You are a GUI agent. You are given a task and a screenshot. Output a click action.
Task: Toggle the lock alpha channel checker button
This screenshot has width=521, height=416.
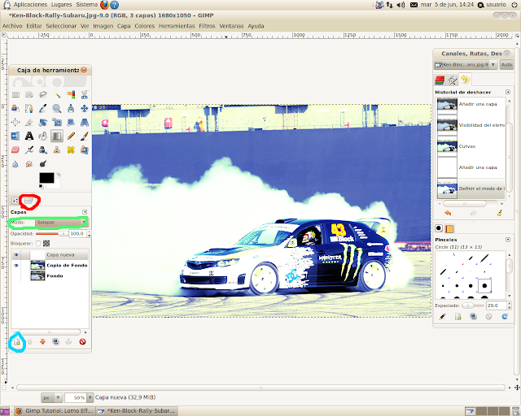click(x=46, y=243)
